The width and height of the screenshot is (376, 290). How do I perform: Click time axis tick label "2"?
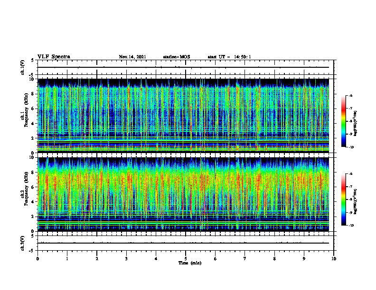coord(97,259)
